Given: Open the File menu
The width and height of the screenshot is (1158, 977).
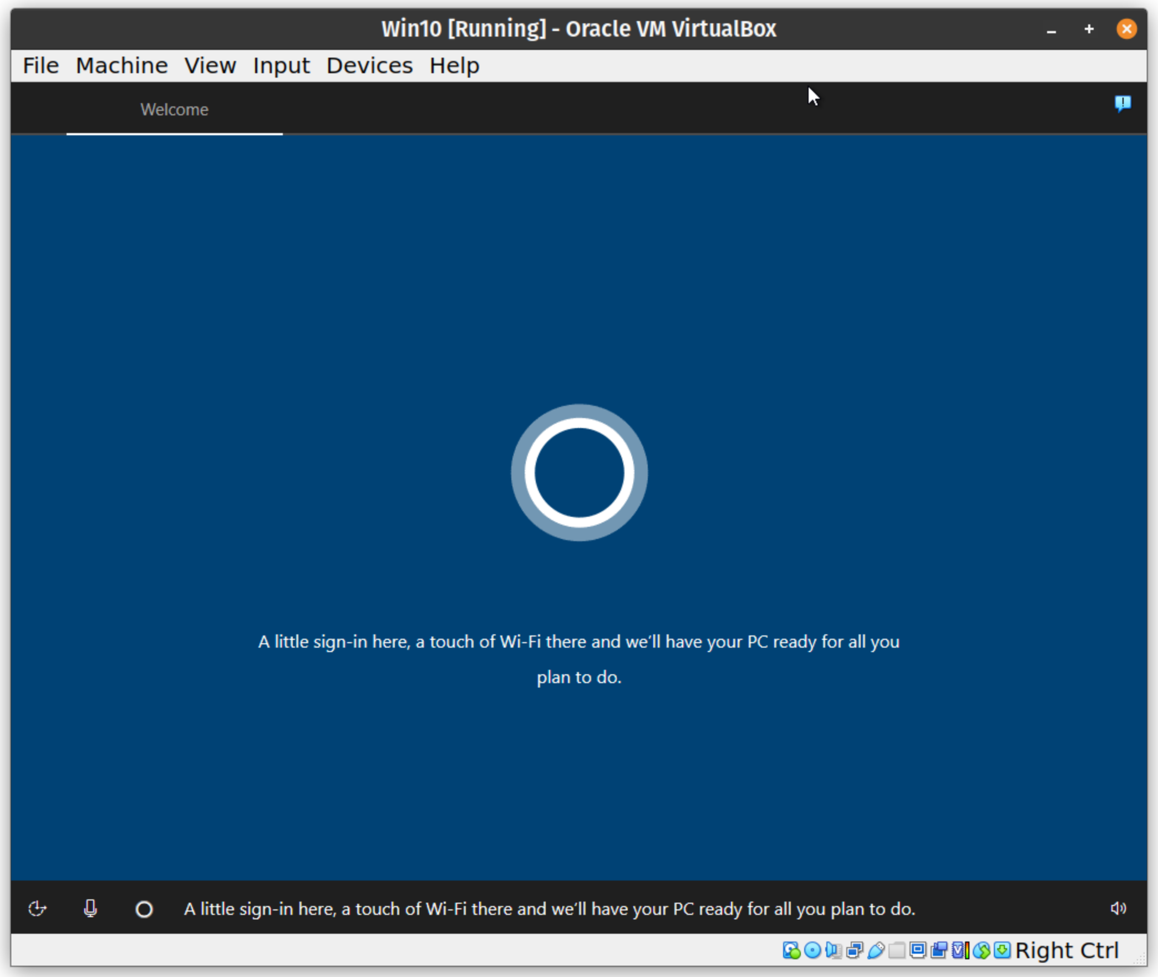Looking at the screenshot, I should point(40,65).
